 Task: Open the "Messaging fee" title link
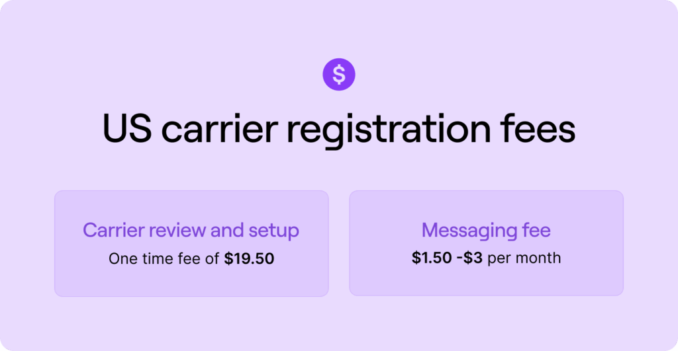pos(486,231)
